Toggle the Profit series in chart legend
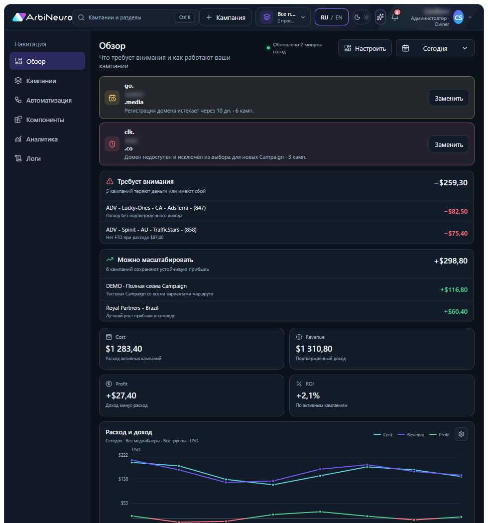This screenshot has width=488, height=523. 440,435
